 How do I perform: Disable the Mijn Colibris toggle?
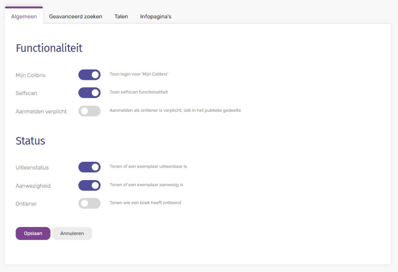89,75
